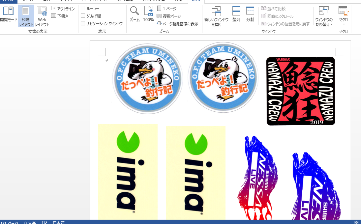The width and height of the screenshot is (361, 224).
Task: Select the left ima logo image
Action: click(x=128, y=172)
